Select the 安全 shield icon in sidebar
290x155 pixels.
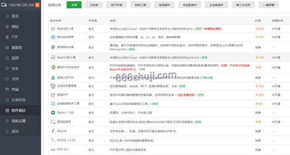coord(7,69)
